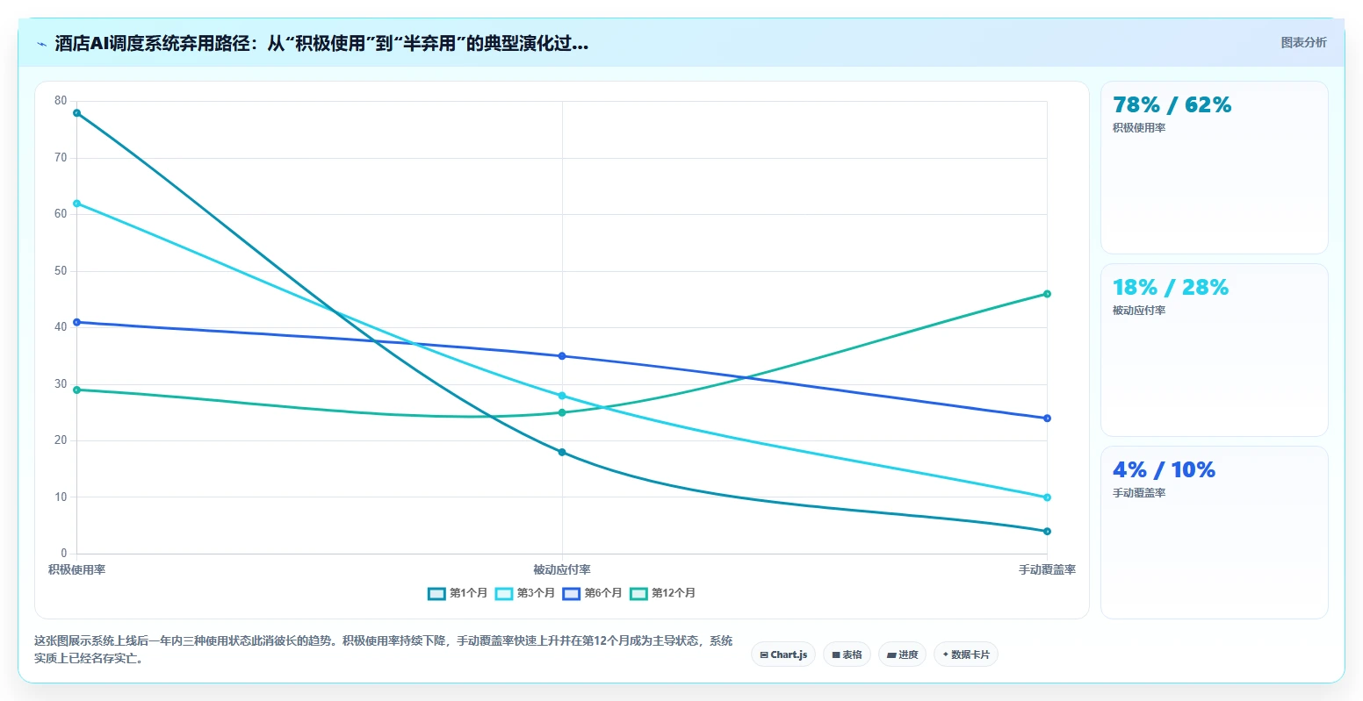The width and height of the screenshot is (1363, 701).
Task: Toggle the 第3个月 legend series
Action: click(x=525, y=593)
